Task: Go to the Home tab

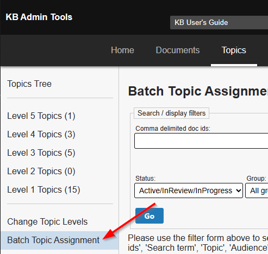Action: pyautogui.click(x=122, y=50)
